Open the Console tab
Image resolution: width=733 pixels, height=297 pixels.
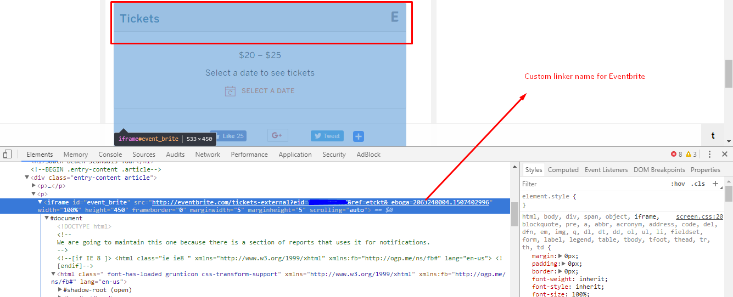tap(110, 155)
